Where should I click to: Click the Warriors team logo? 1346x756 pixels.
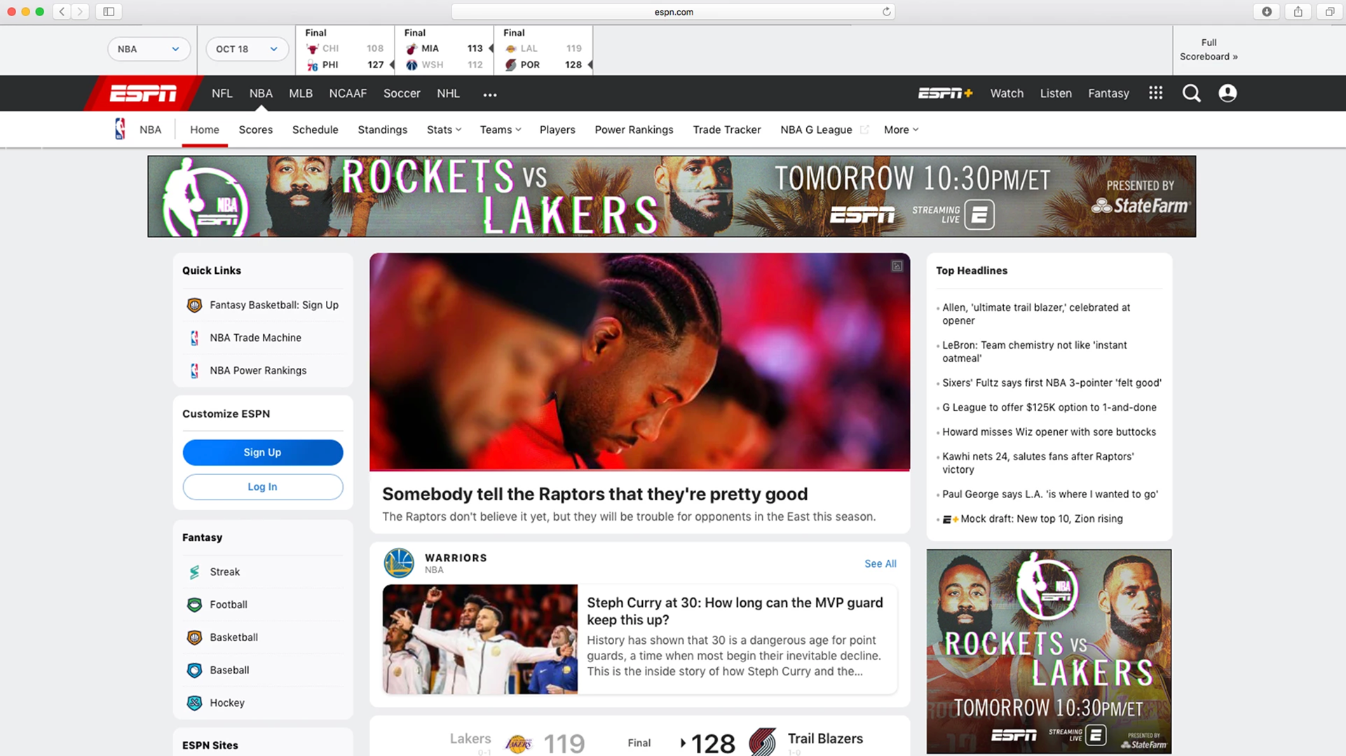pyautogui.click(x=399, y=563)
